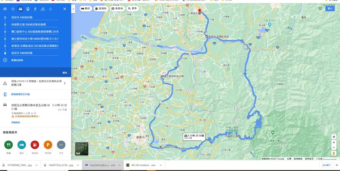
Task: Edit the 特富野古道 556南投縣信義鄉 waypoint field
Action: click(x=34, y=25)
